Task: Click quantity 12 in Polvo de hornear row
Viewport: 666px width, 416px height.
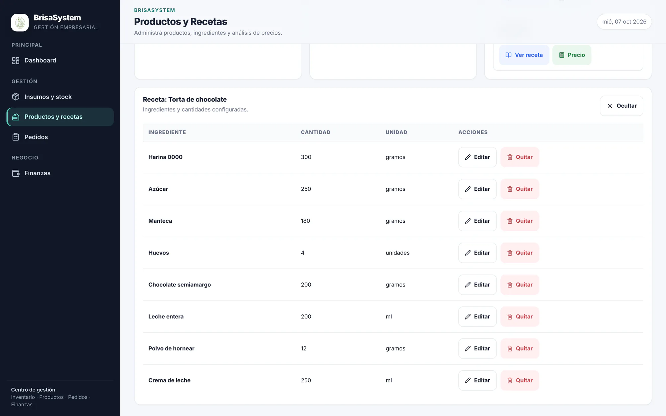Action: pos(304,348)
